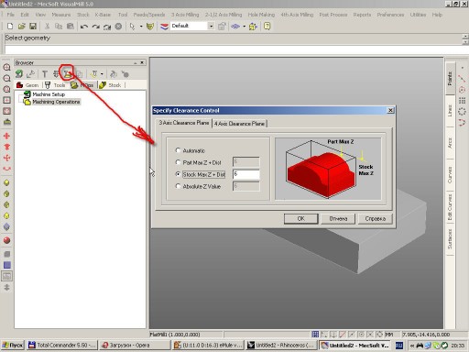The width and height of the screenshot is (469, 352).
Task: Open the vertical Points tab on right
Action: tap(450, 78)
